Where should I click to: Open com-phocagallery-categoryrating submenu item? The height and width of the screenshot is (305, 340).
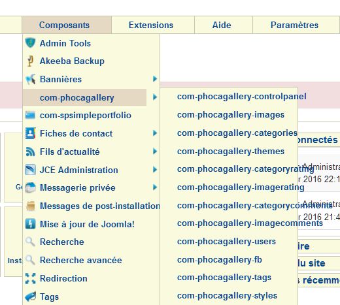click(x=245, y=169)
